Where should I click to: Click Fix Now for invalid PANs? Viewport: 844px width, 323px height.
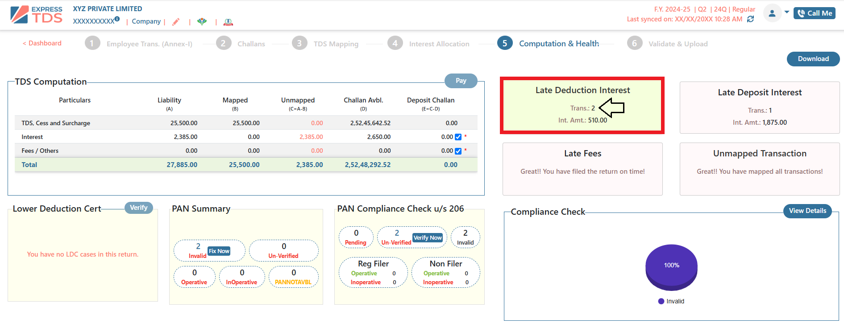point(219,251)
